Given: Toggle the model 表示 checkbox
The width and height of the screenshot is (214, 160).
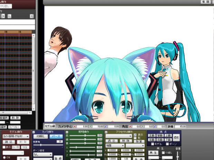Looking at the screenshot, I should [4, 147].
